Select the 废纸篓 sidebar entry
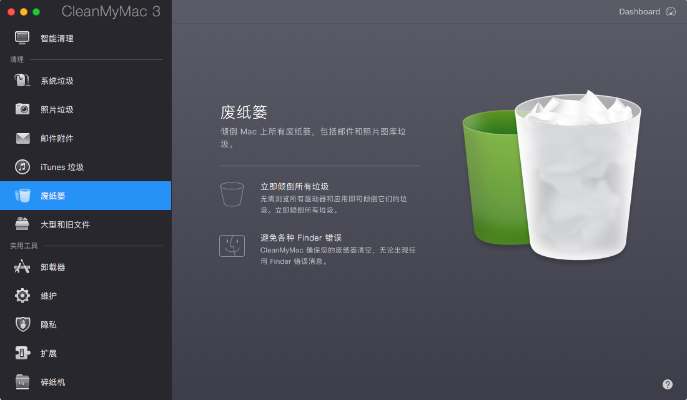 coord(86,196)
